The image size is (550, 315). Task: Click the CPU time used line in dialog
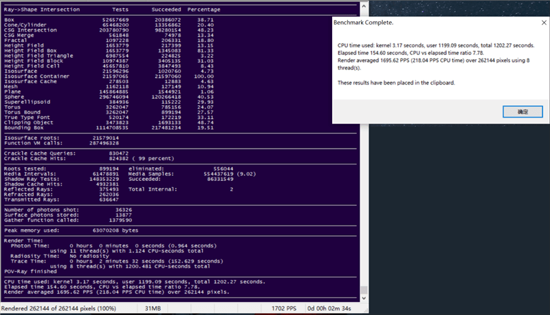coord(436,45)
